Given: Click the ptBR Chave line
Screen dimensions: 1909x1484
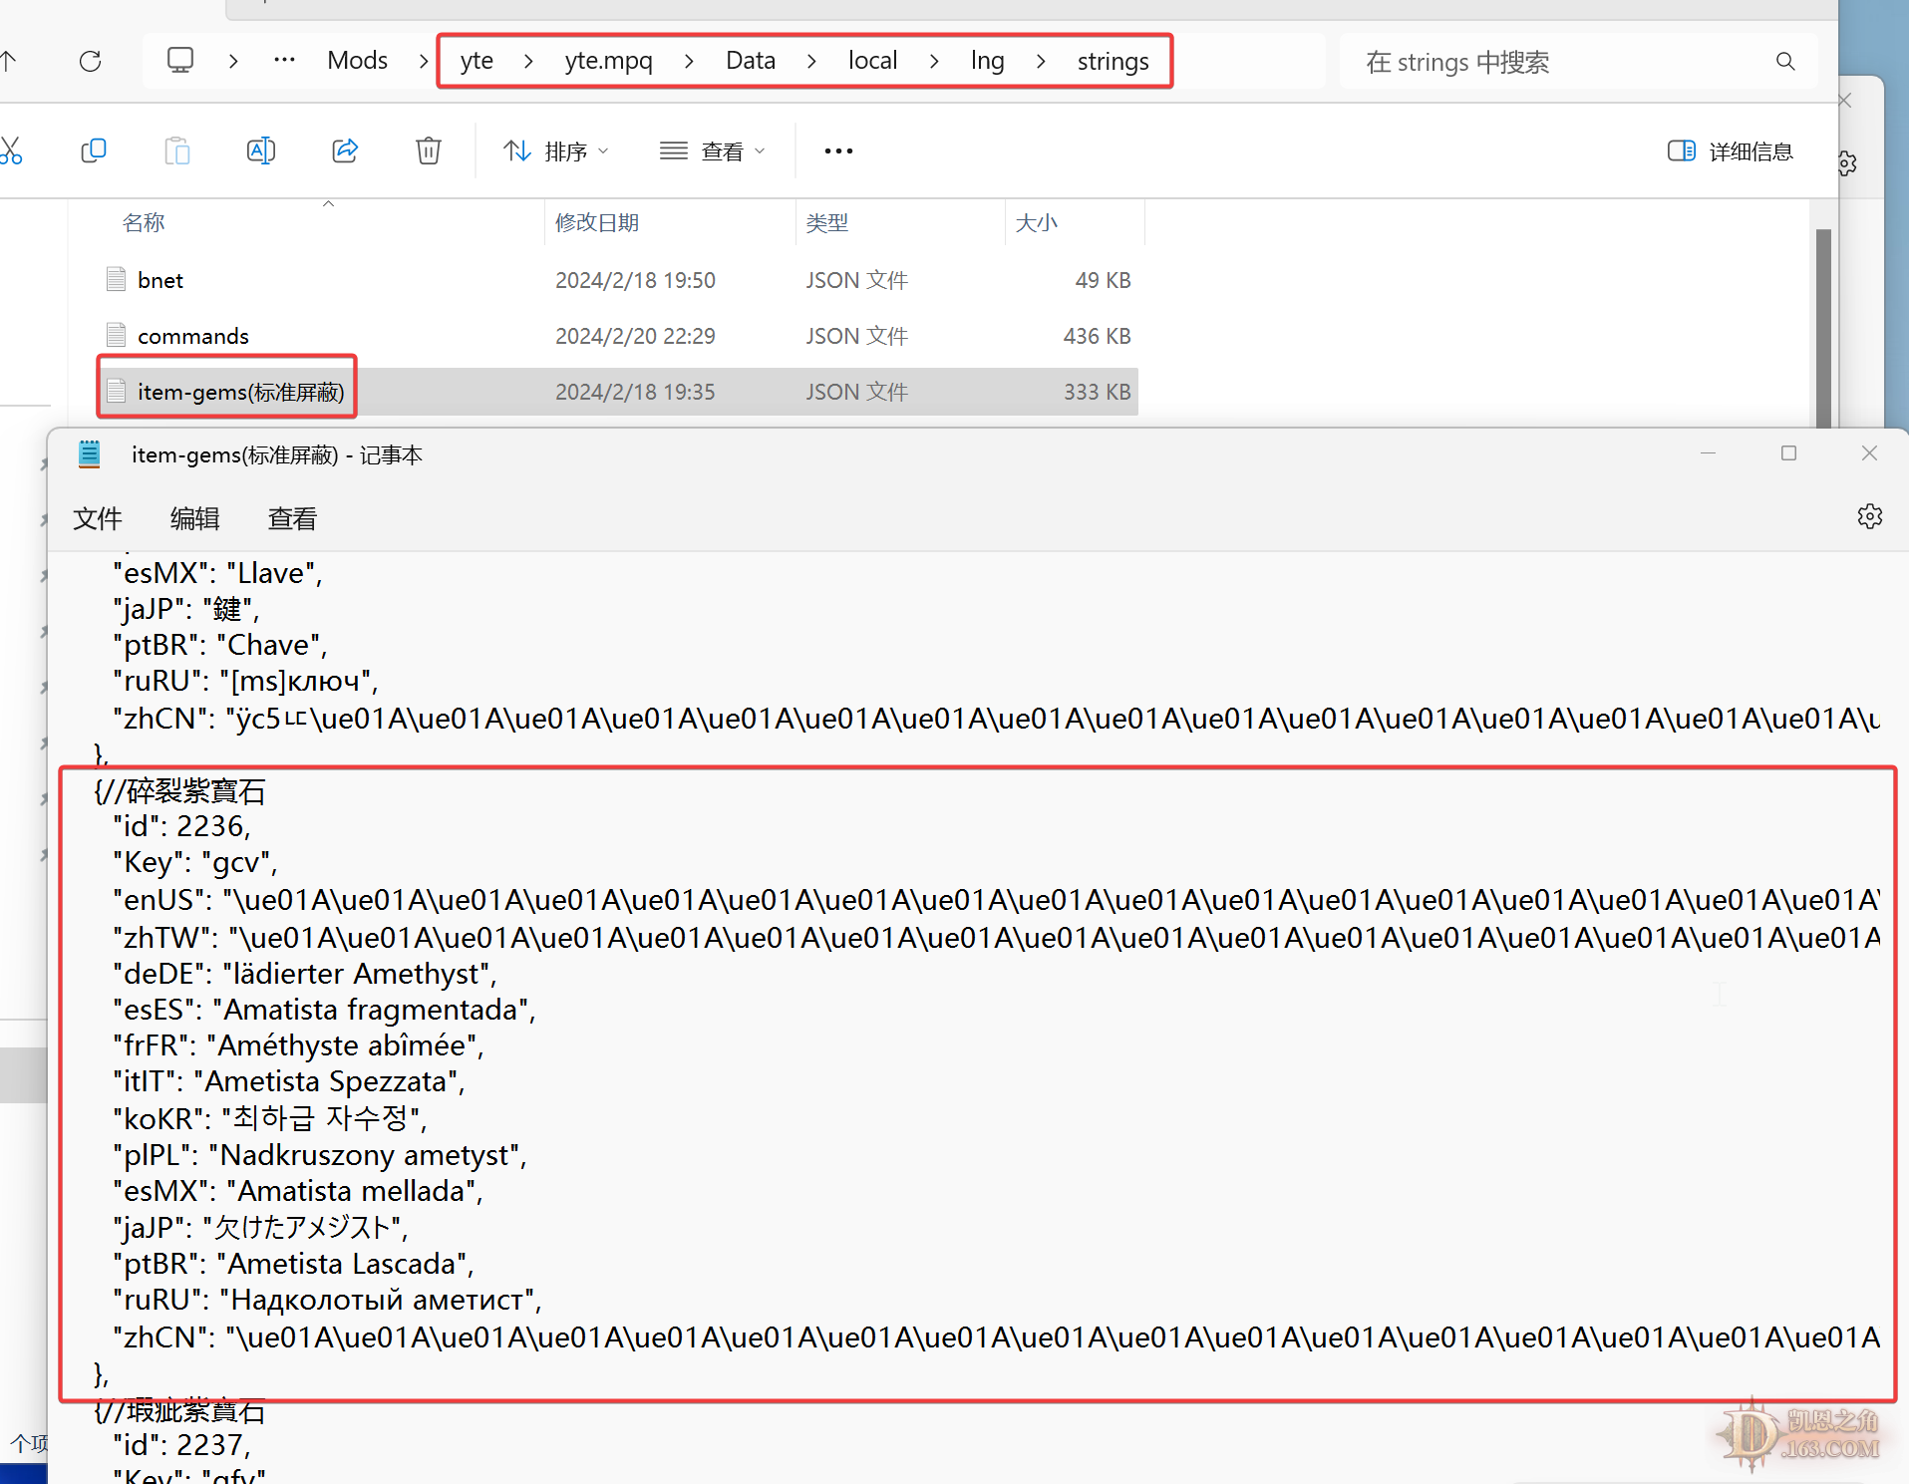Looking at the screenshot, I should click(220, 645).
